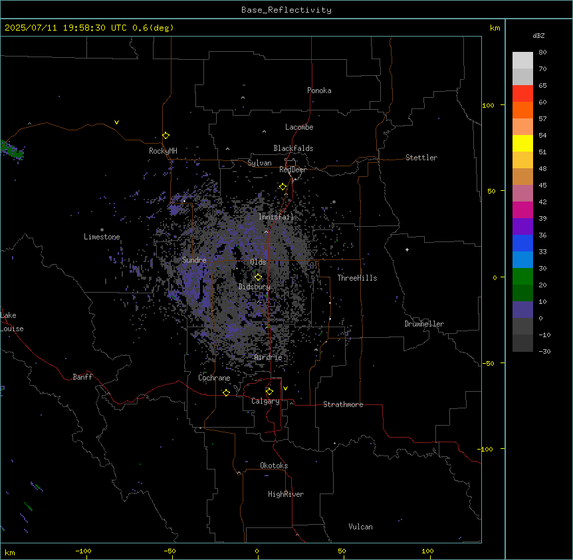Click the yellow diamond marker above Calgary label
The height and width of the screenshot is (560, 573).
click(x=269, y=392)
